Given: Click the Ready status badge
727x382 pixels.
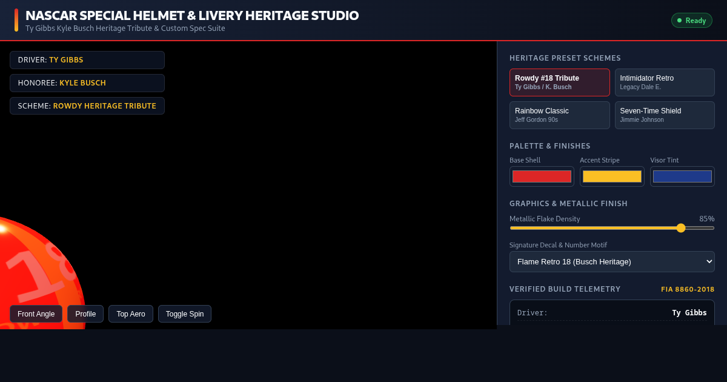Looking at the screenshot, I should (691, 21).
